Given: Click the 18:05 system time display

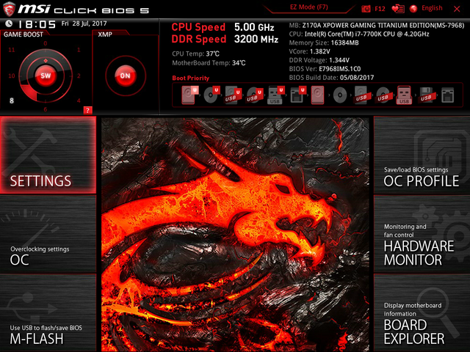Looking at the screenshot, I should 37,24.
